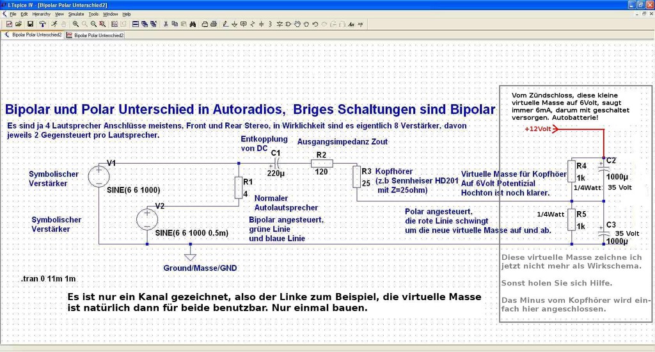
Task: Cascade windows toolbar icon
Action: (145, 24)
